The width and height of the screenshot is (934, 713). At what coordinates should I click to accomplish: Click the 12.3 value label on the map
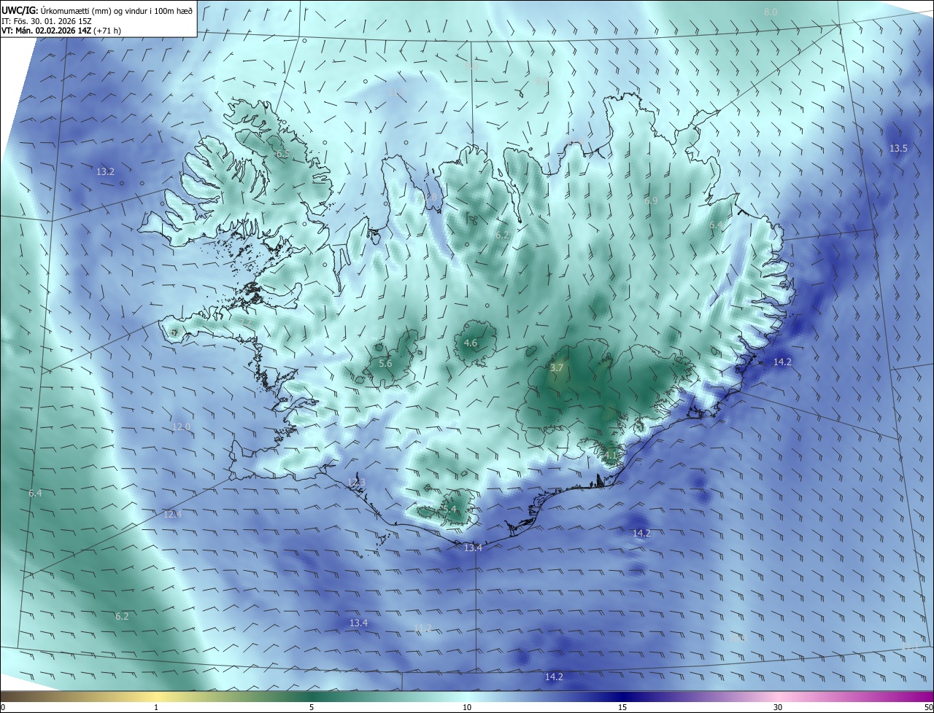(x=356, y=483)
